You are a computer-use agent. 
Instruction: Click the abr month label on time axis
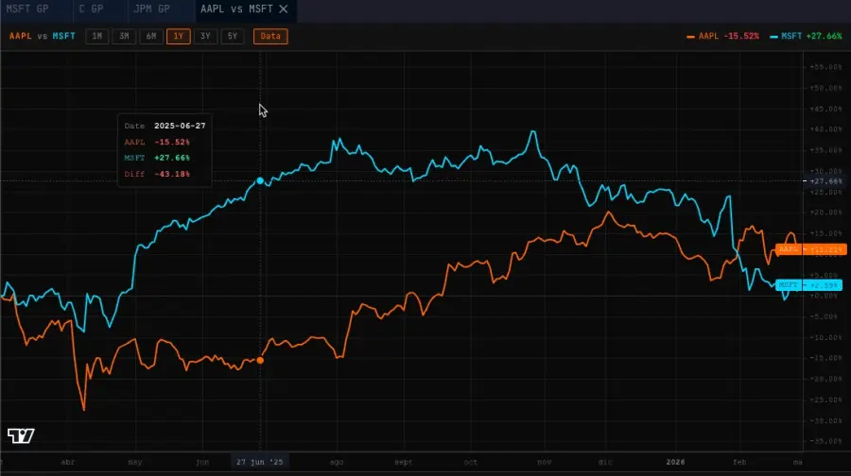(68, 462)
